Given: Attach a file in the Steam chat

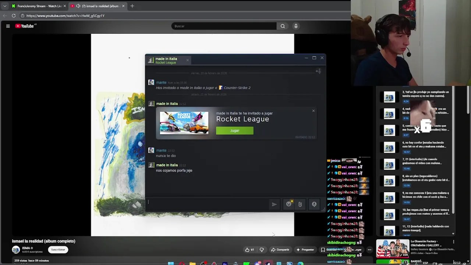Looking at the screenshot, I should click(x=300, y=204).
